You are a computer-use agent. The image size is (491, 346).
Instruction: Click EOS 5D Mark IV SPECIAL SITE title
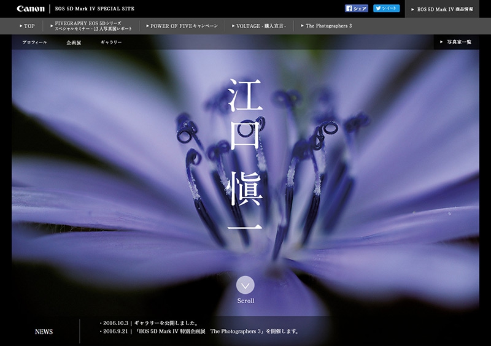(95, 9)
